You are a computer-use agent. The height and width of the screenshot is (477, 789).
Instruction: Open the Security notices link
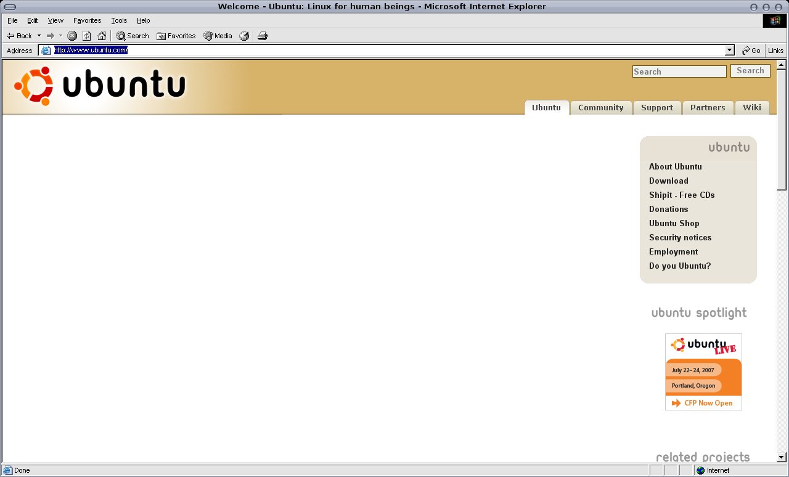[x=681, y=237]
